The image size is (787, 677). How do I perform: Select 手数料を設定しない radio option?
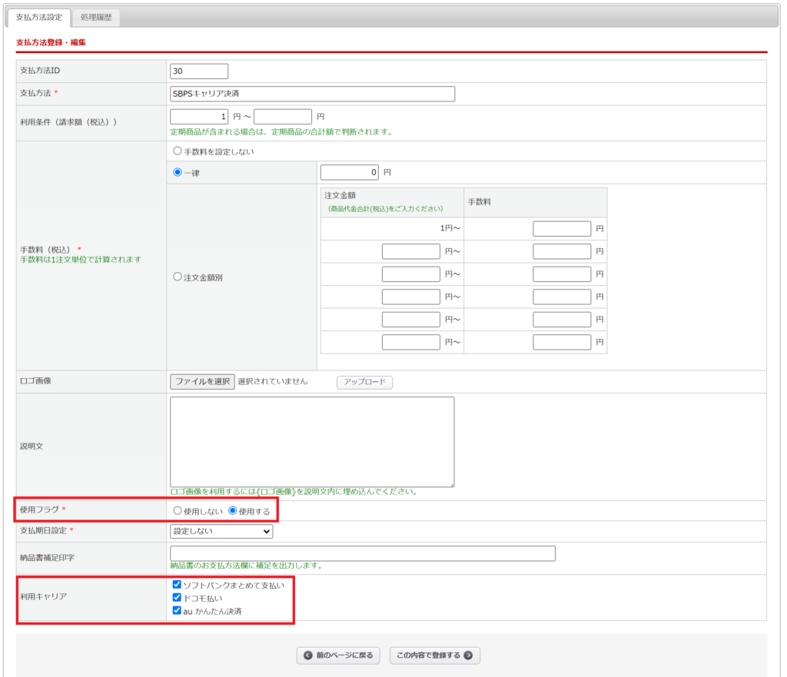tap(178, 152)
